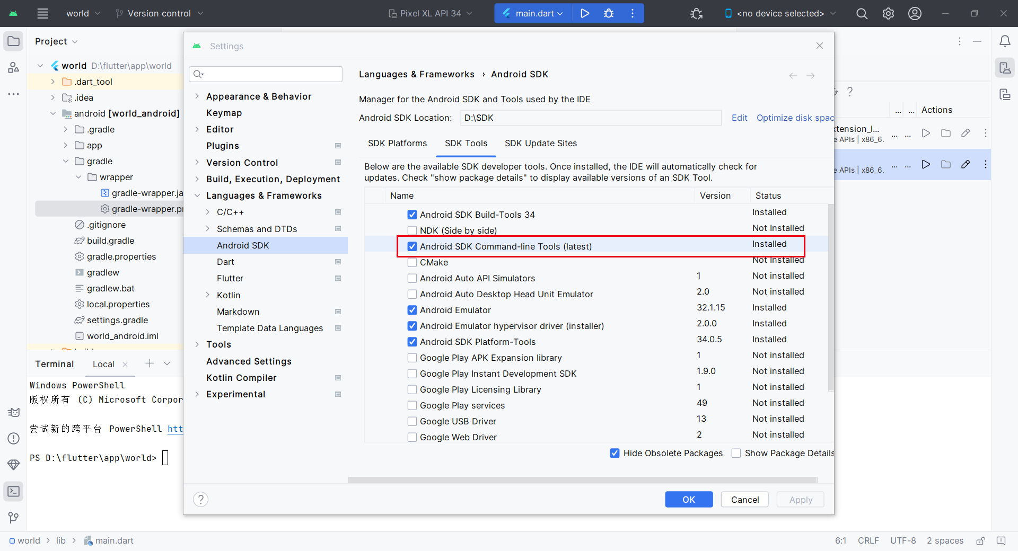Enable Show Package Details
This screenshot has height=551, width=1018.
[736, 453]
